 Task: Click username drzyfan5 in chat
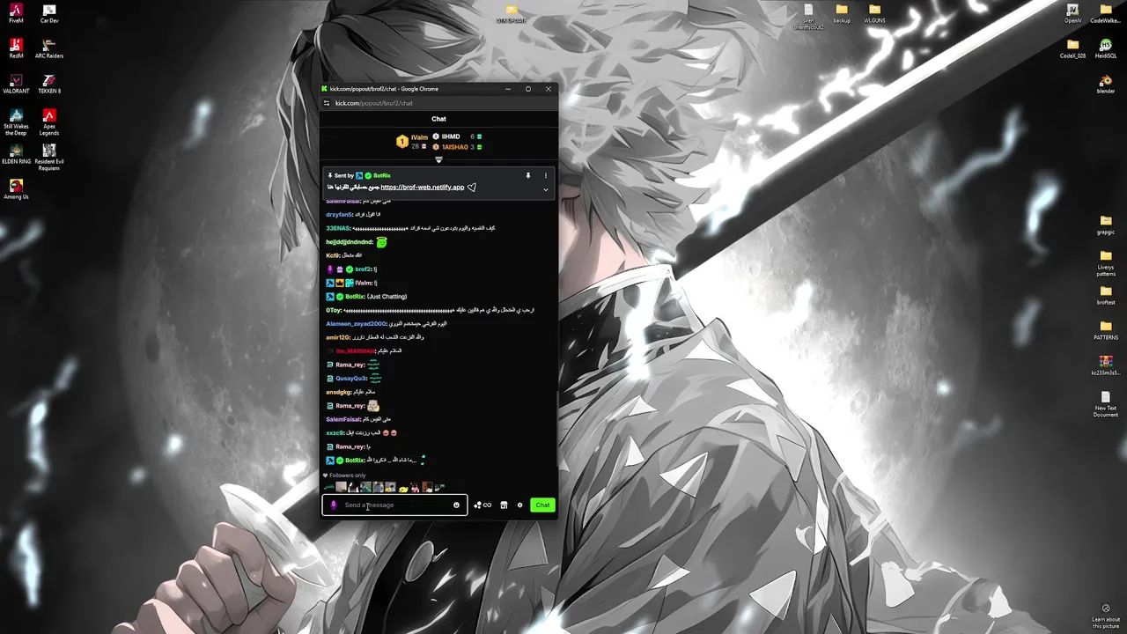click(339, 215)
